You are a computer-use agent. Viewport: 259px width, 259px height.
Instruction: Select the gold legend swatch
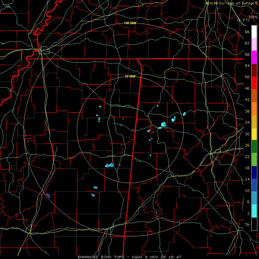coord(254,122)
